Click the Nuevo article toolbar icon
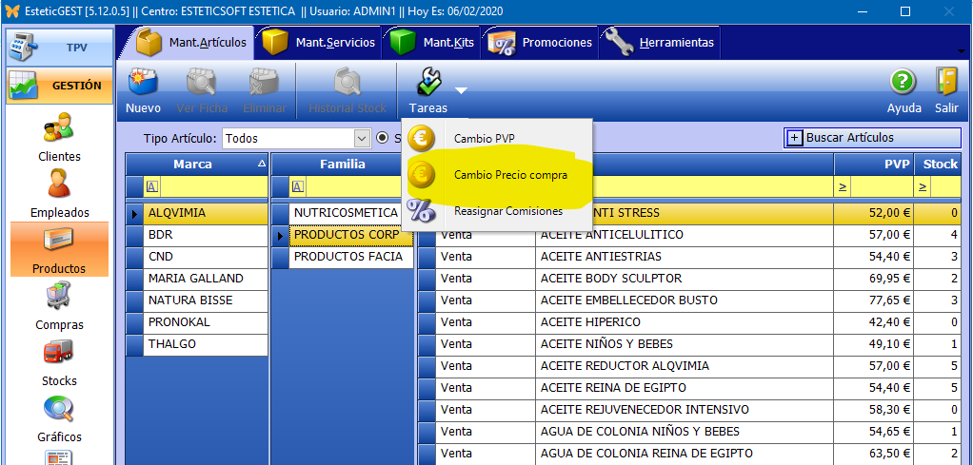This screenshot has height=465, width=973. tap(143, 88)
